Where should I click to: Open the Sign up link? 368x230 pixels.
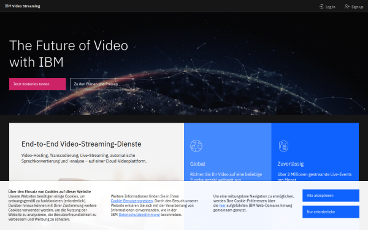click(354, 7)
